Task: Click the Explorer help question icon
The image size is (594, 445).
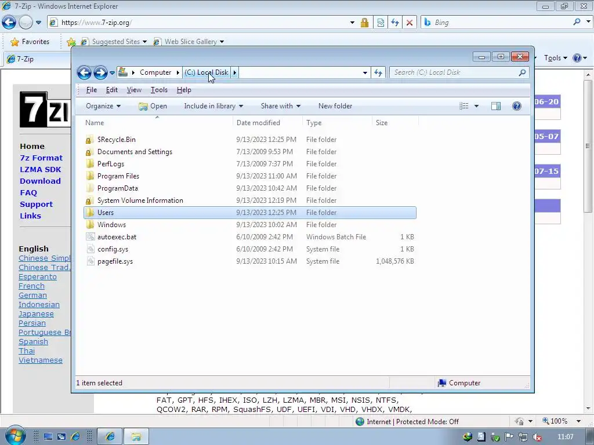Action: [x=517, y=106]
